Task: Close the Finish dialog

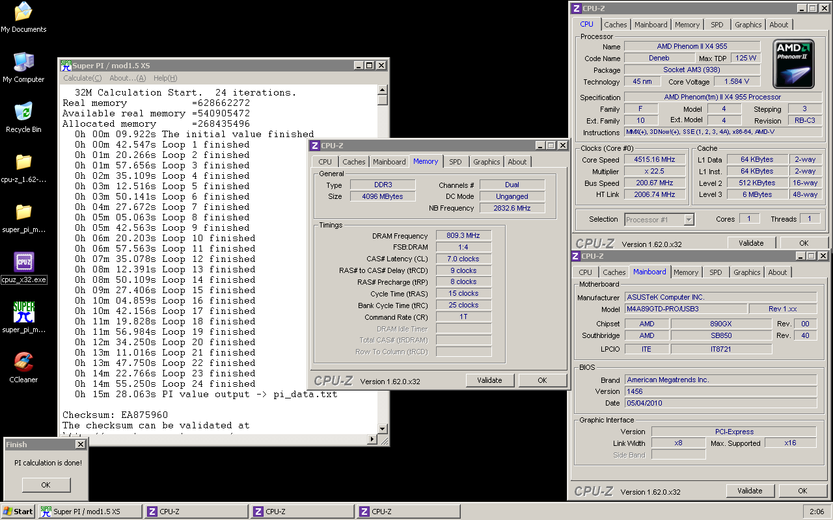Action: 80,445
